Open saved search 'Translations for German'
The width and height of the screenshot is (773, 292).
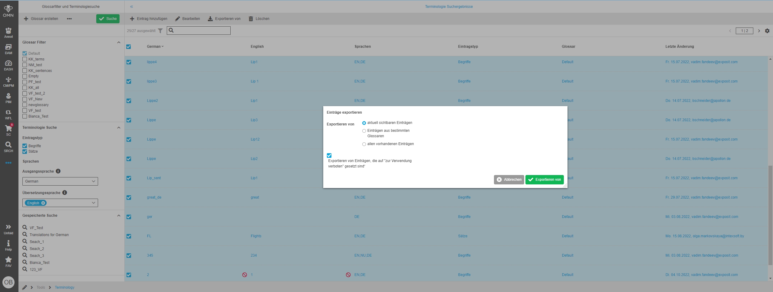[x=49, y=235]
